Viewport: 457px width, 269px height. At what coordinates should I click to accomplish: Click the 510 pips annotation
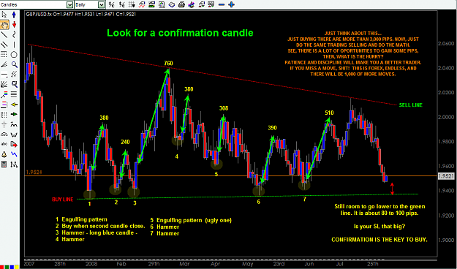pos(329,113)
